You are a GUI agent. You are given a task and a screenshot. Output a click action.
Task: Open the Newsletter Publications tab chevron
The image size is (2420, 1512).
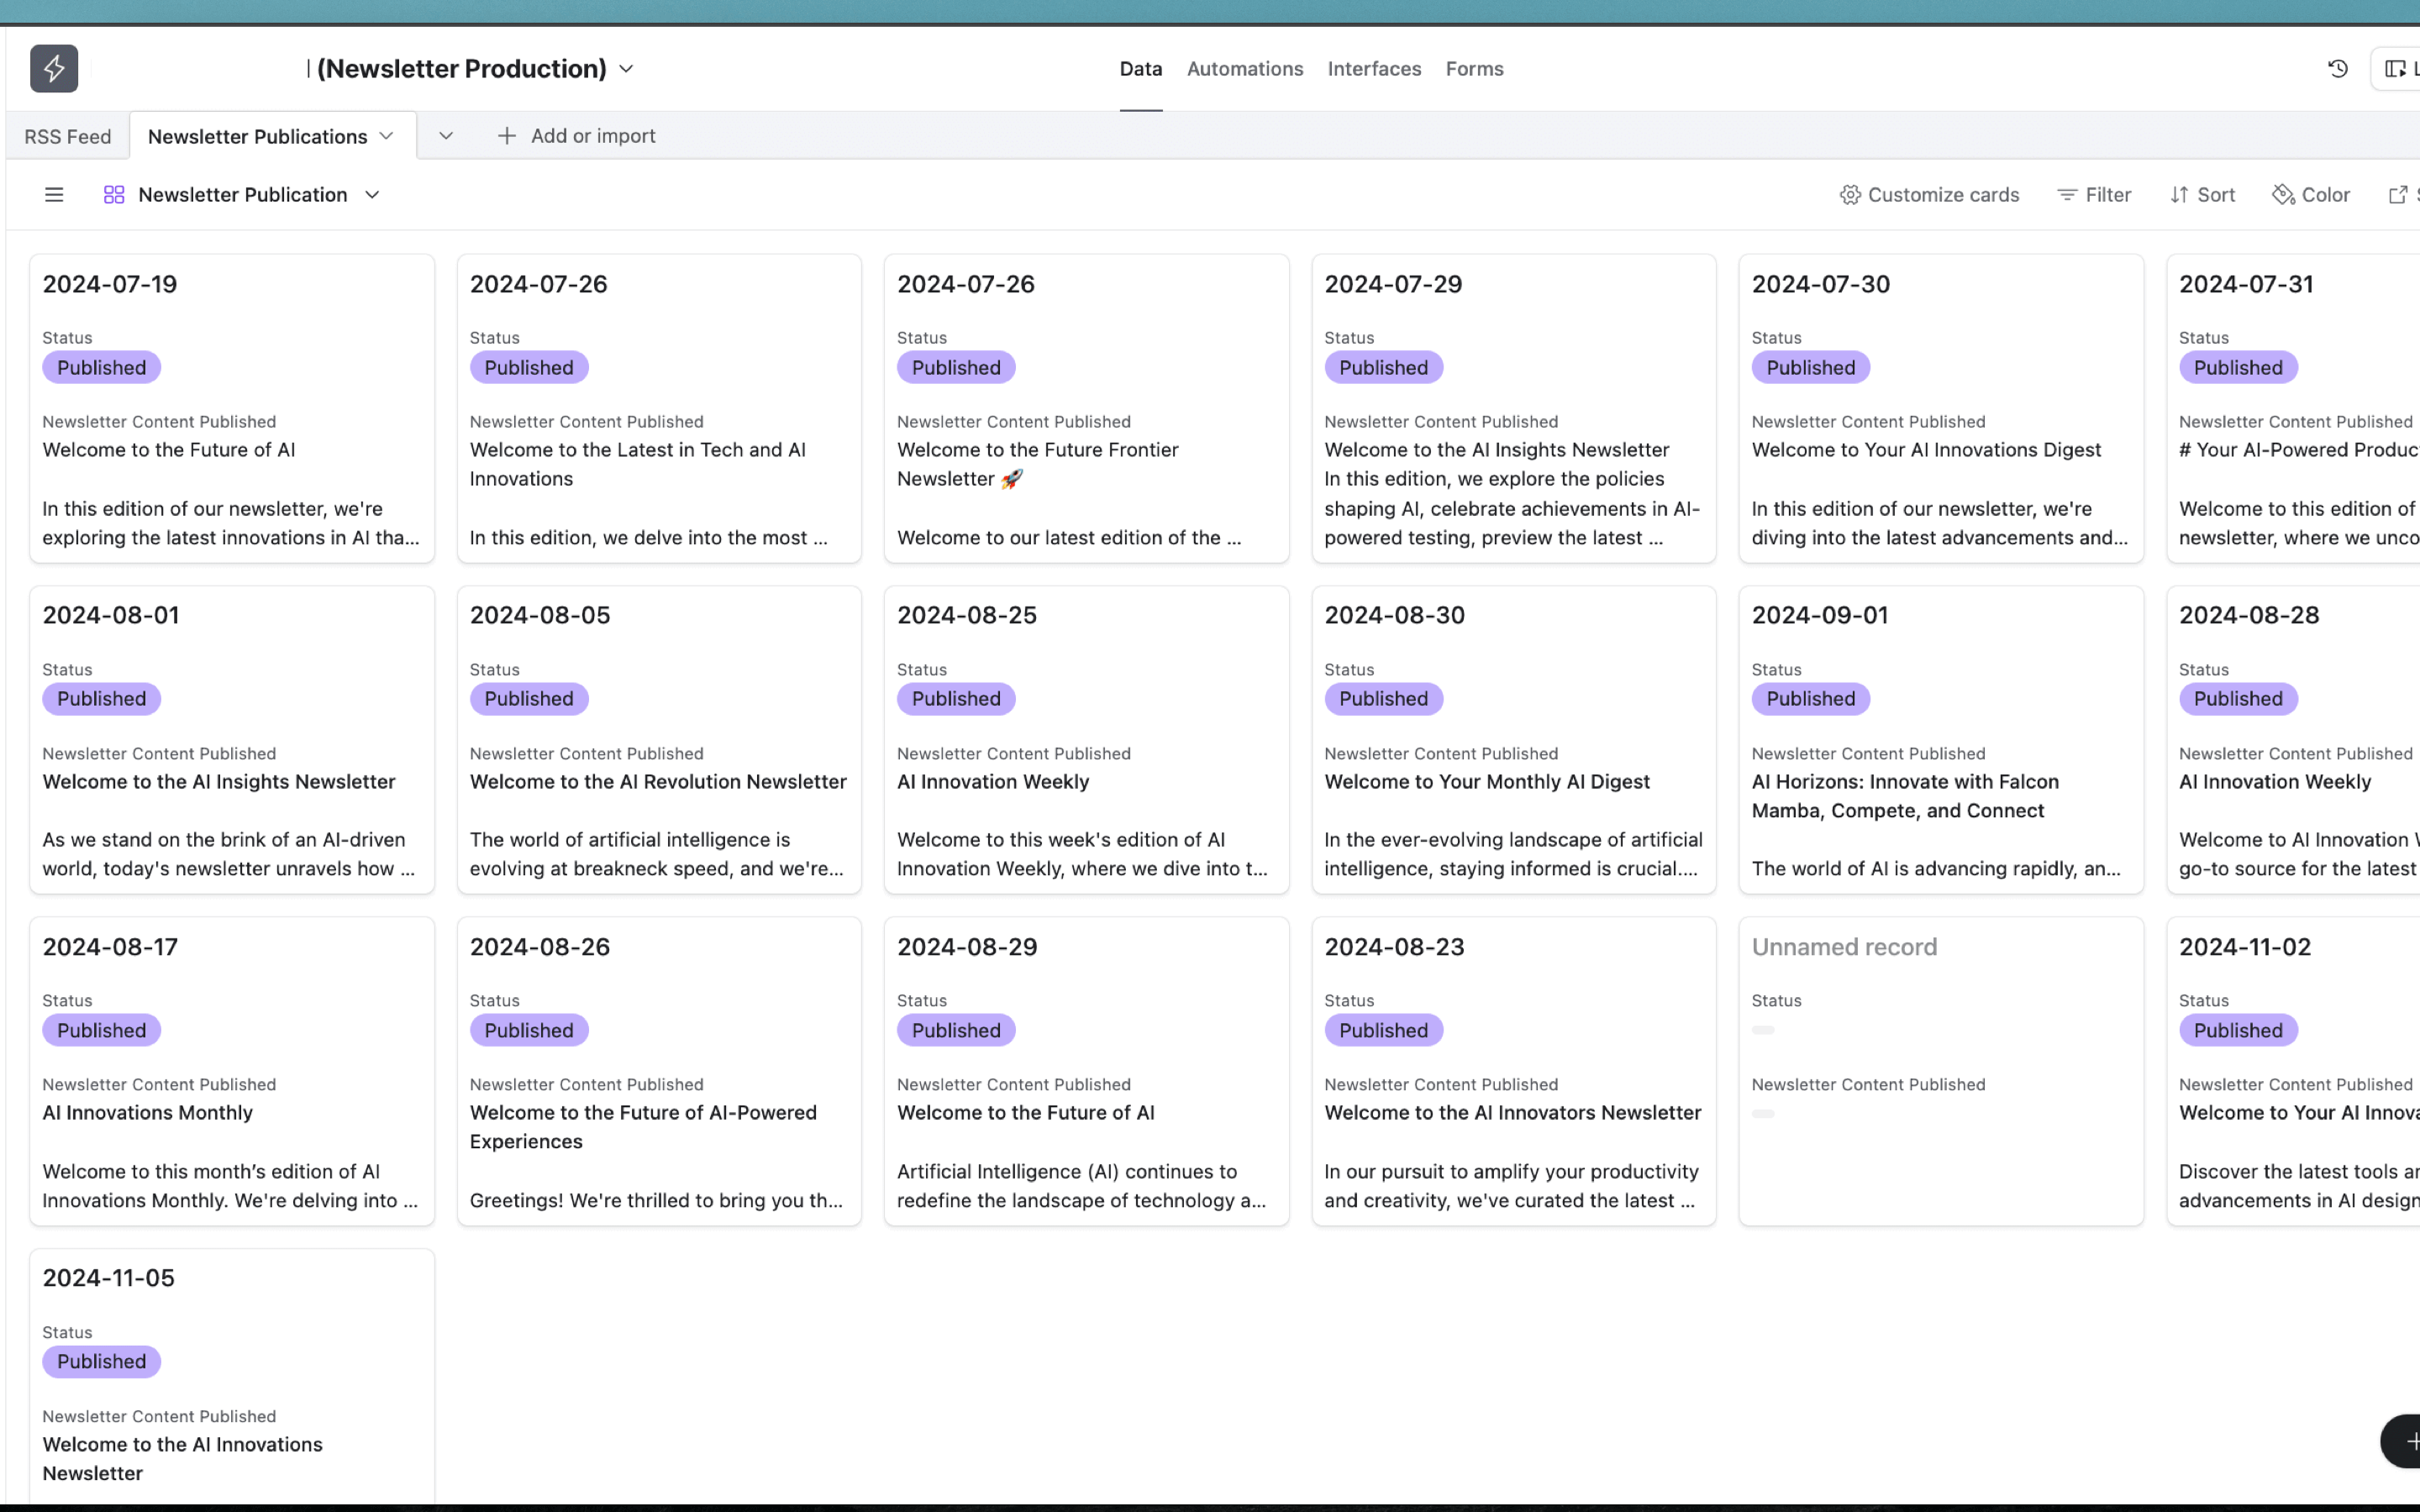pos(386,136)
